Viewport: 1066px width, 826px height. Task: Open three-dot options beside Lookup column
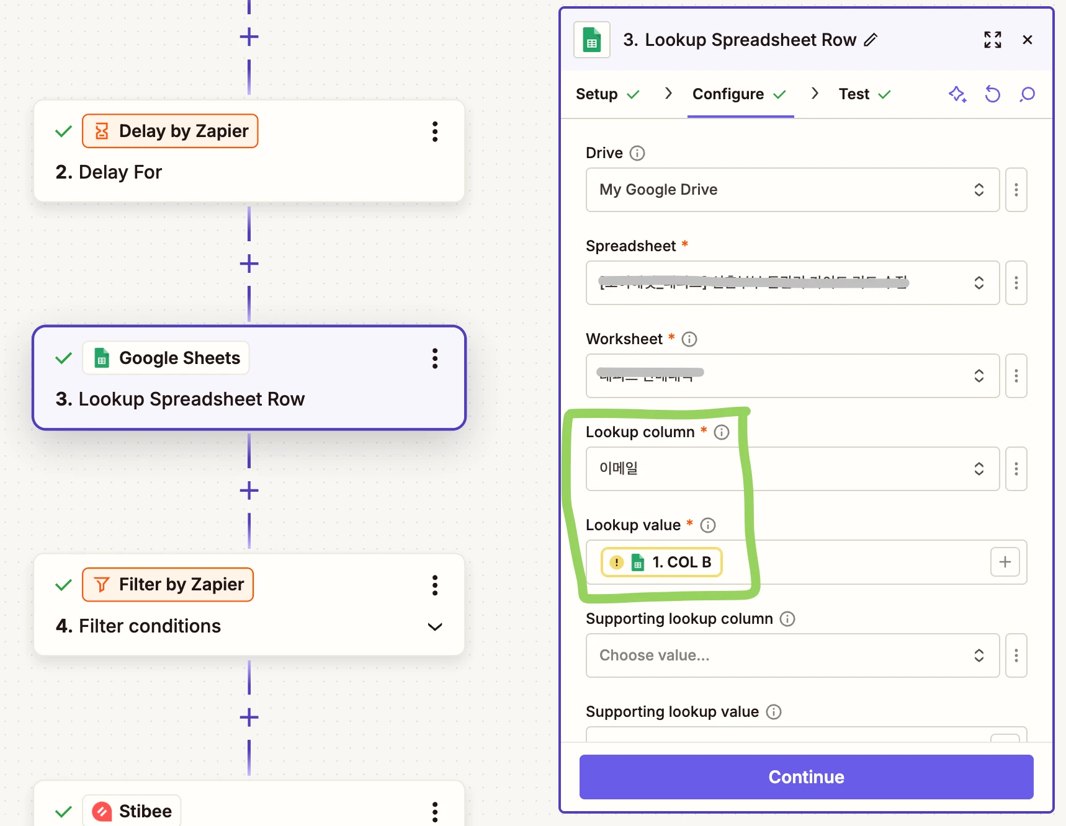click(x=1016, y=469)
